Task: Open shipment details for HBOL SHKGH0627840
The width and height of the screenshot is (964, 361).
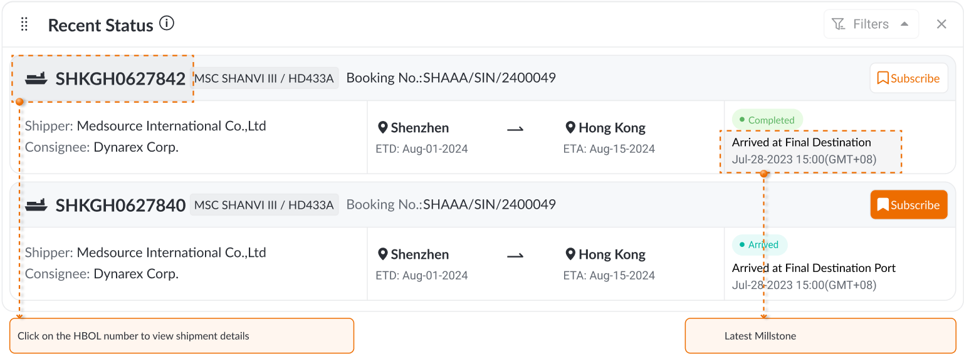Action: pyautogui.click(x=120, y=205)
